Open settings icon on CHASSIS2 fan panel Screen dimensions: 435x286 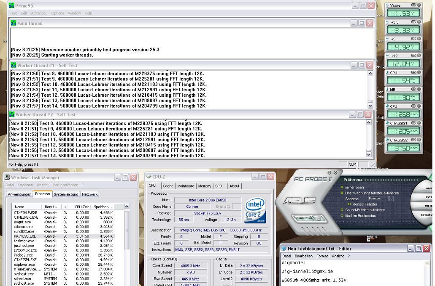pyautogui.click(x=413, y=140)
